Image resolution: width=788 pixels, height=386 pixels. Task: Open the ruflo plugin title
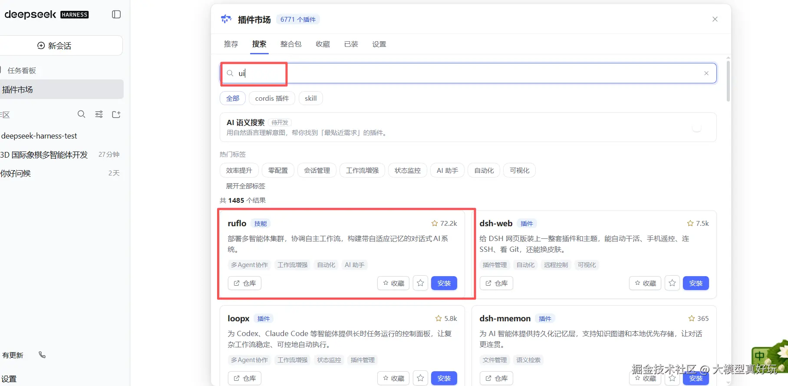(x=237, y=223)
